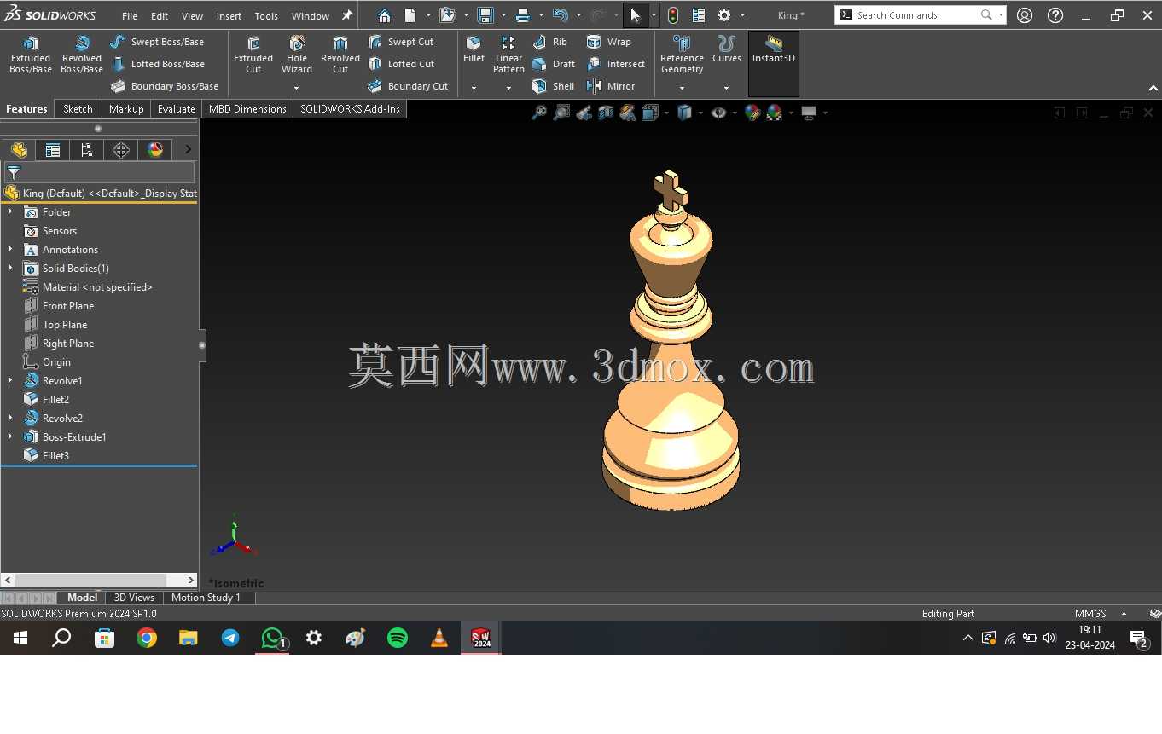Select the Extruded Boss/Base tool
Image resolution: width=1162 pixels, height=734 pixels.
pos(31,55)
